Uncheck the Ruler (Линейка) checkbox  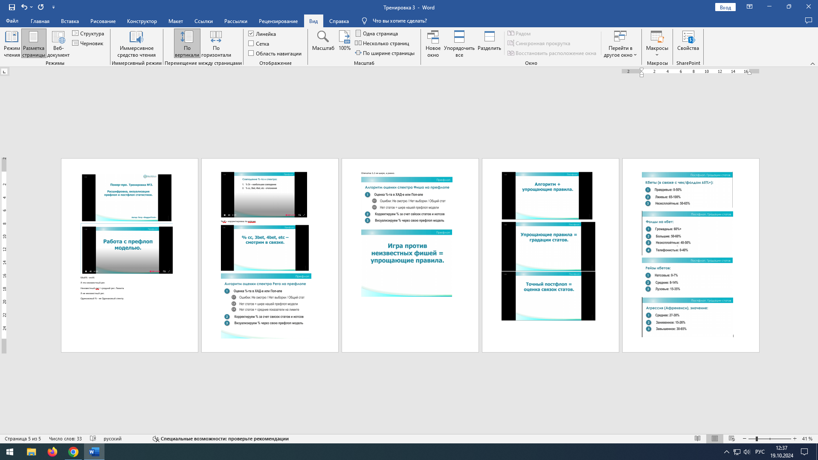[251, 34]
